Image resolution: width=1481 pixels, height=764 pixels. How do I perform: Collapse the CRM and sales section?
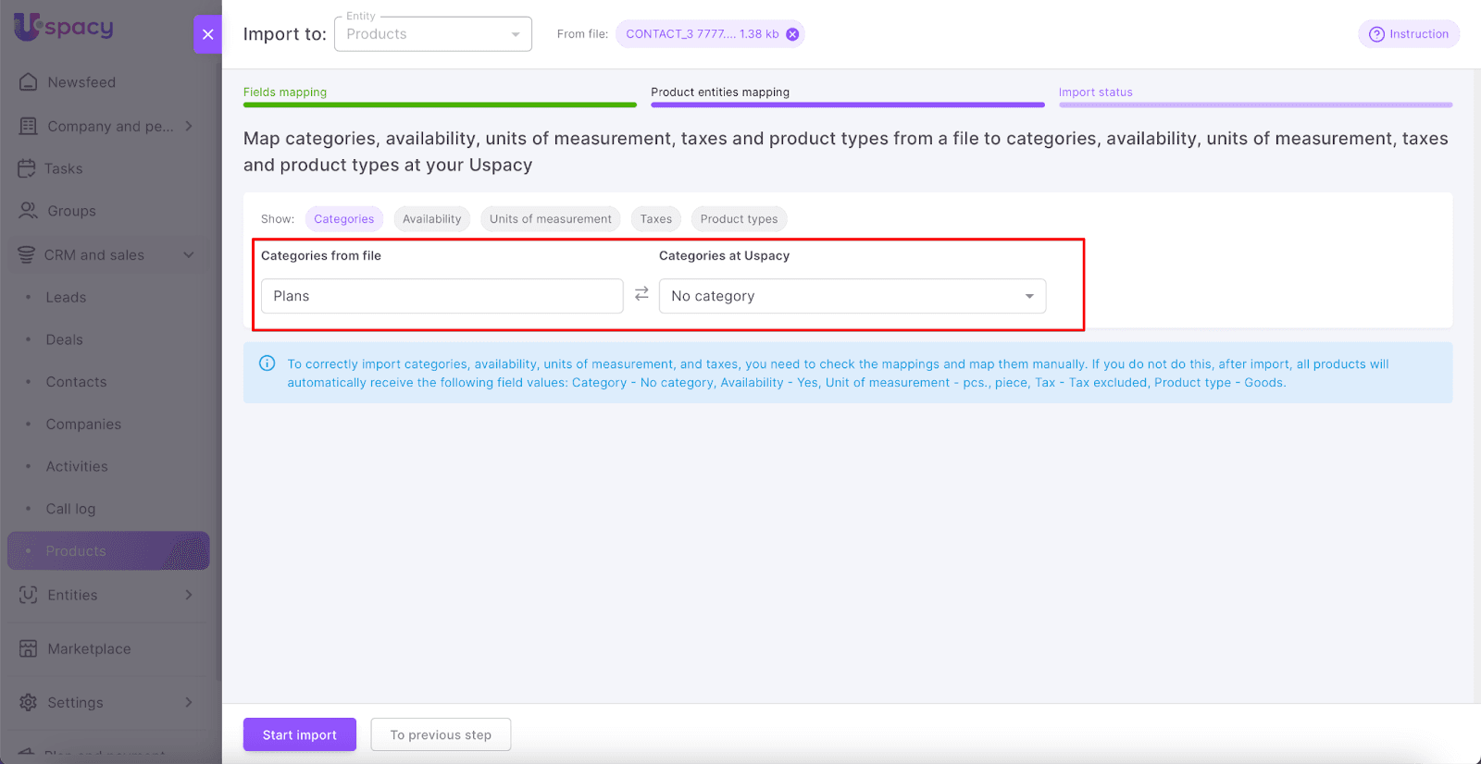[x=189, y=255]
